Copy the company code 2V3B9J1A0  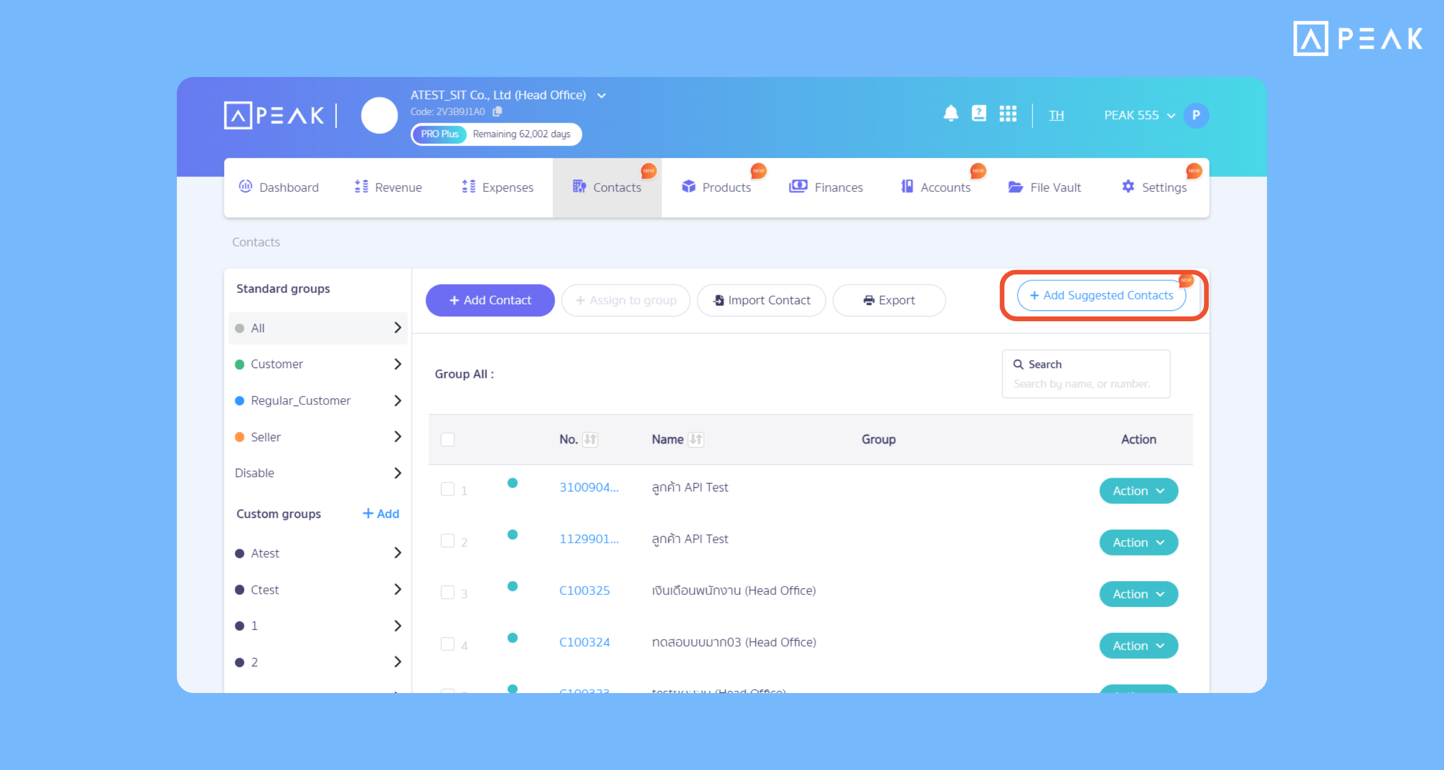497,111
